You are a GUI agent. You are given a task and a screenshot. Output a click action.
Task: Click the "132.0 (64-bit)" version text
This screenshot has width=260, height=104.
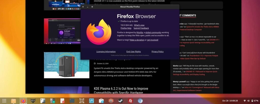[x=126, y=25]
